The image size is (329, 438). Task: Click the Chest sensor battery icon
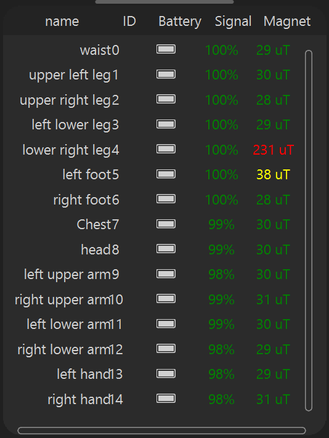coord(166,224)
